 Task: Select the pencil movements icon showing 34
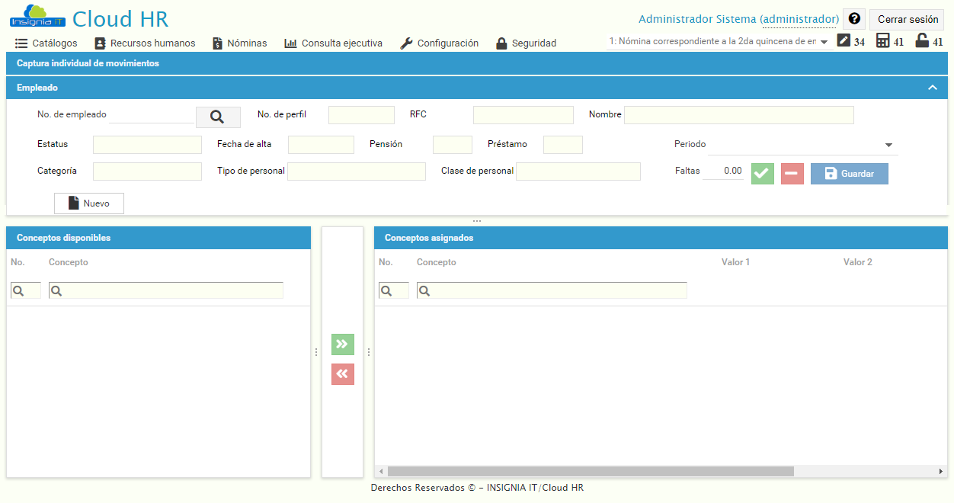click(x=844, y=42)
